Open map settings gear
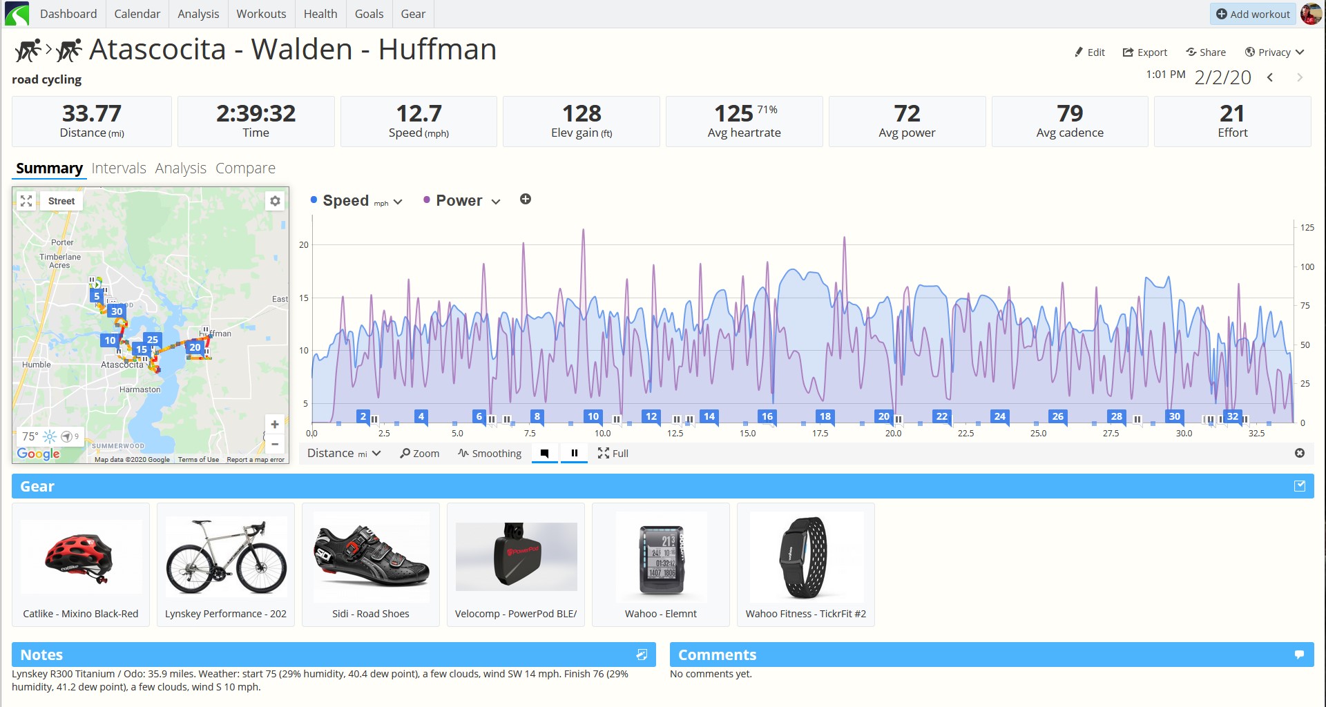The width and height of the screenshot is (1326, 707). (x=275, y=201)
